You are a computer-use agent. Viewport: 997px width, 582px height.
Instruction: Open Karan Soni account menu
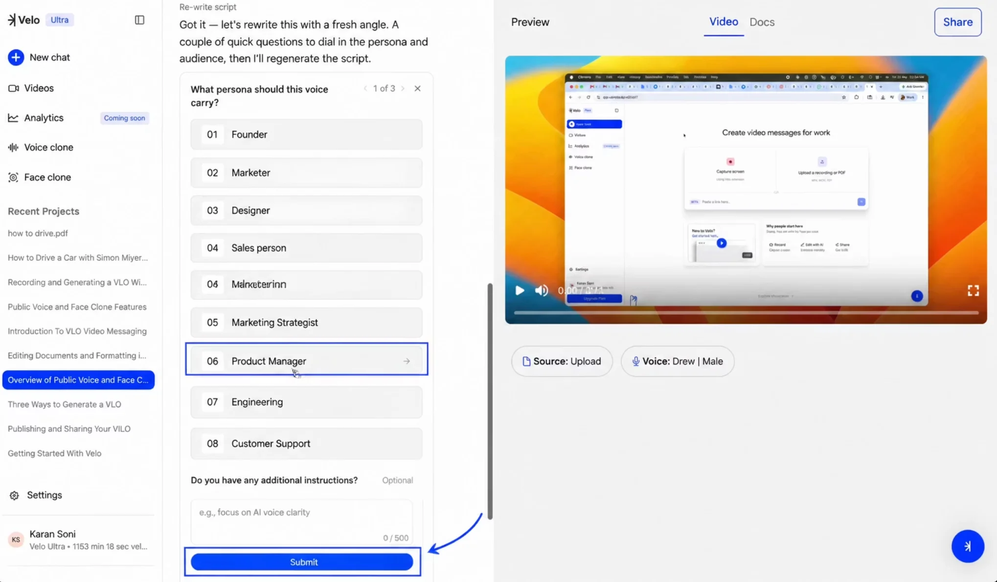(x=78, y=540)
